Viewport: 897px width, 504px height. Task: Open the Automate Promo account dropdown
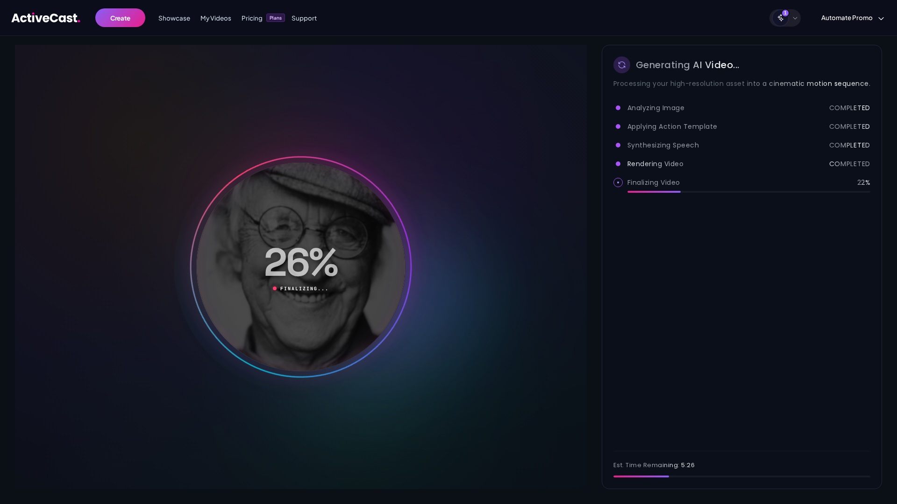tap(853, 18)
